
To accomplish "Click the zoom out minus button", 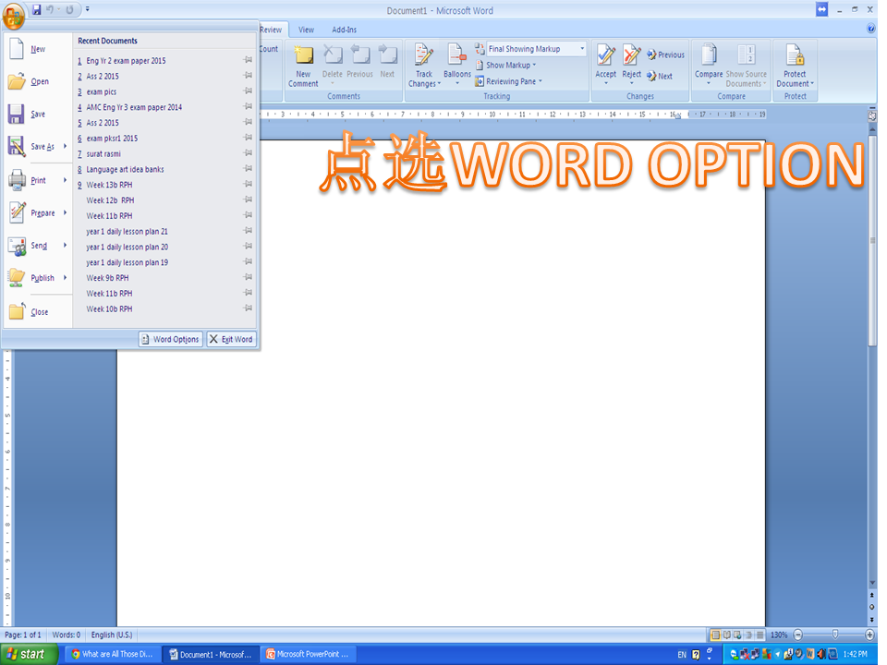I will (797, 635).
